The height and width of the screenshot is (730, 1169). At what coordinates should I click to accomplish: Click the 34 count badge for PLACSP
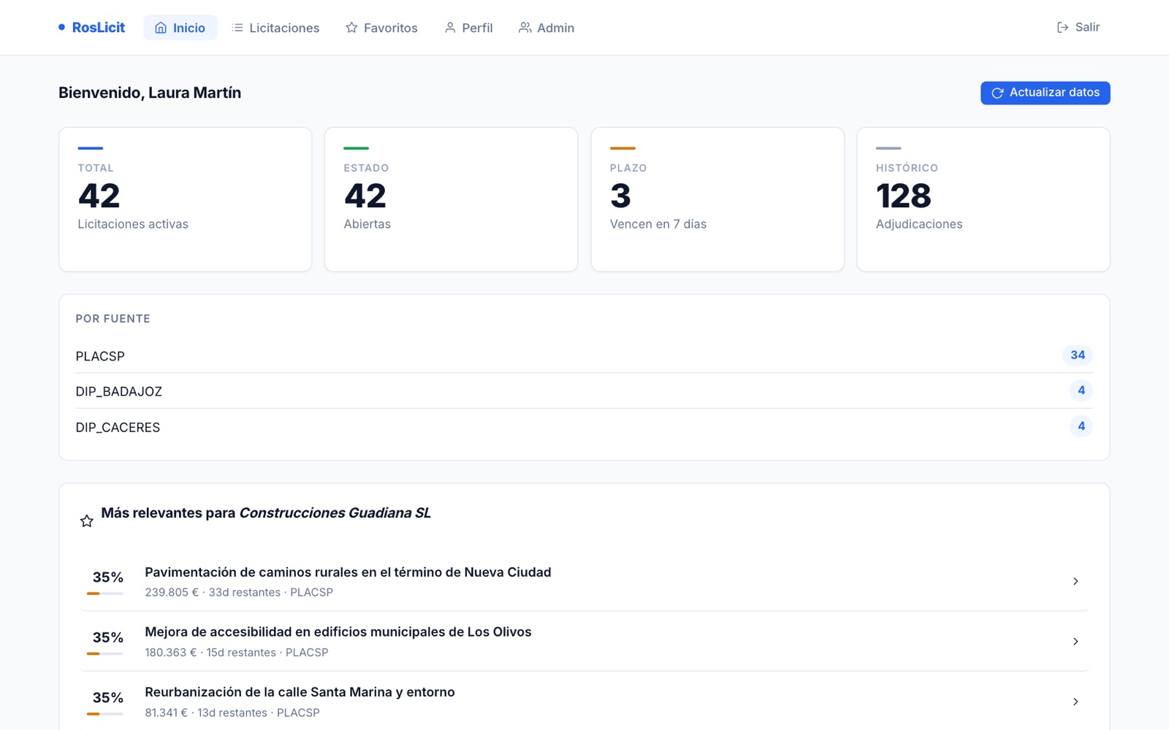[x=1078, y=356]
